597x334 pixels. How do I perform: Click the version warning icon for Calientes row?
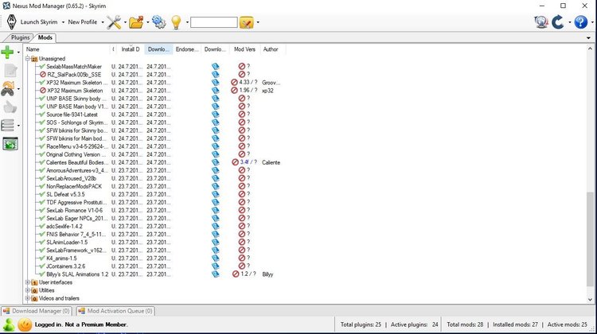point(236,162)
